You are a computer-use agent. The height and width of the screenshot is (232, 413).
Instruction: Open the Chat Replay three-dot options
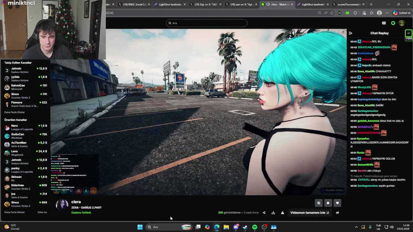coord(408,33)
